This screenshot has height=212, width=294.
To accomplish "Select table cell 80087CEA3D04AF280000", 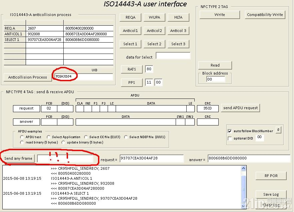I will (x=88, y=34).
